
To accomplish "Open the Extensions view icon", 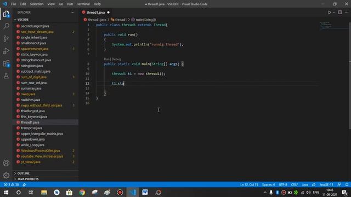I will coord(6,63).
